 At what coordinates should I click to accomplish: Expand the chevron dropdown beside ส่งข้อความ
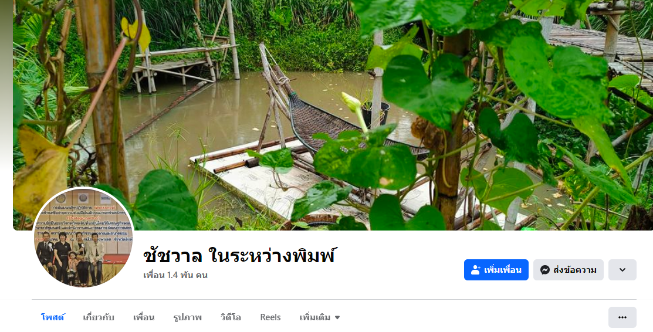point(622,270)
